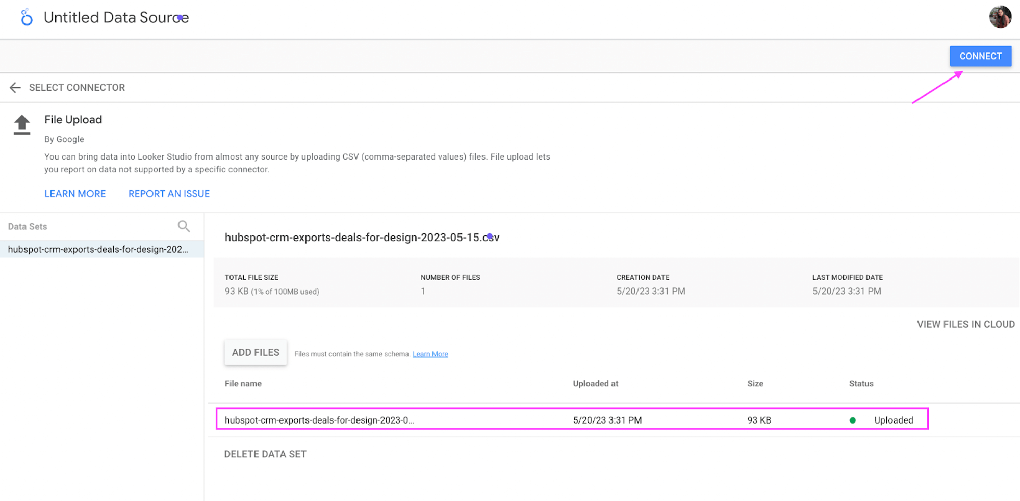Rename the Untitled Data Source title
This screenshot has width=1020, height=501.
coord(116,18)
